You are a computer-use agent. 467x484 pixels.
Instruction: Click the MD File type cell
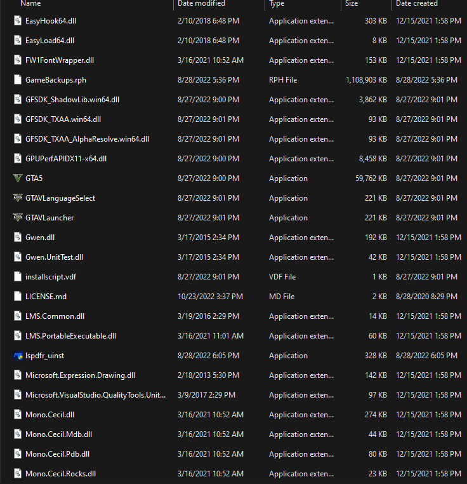[282, 297]
